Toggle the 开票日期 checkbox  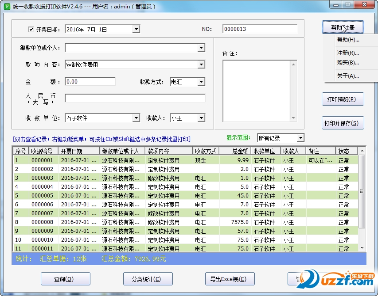(x=31, y=29)
